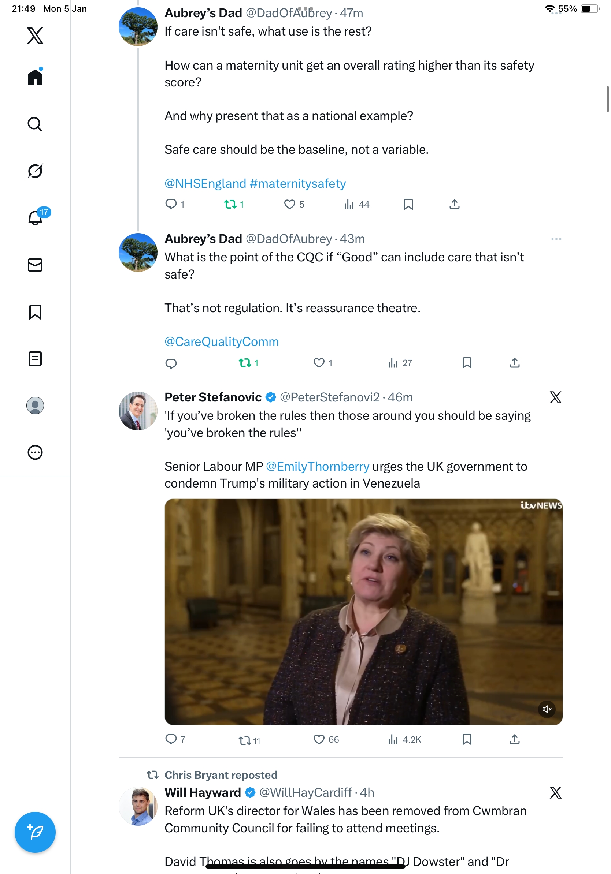611x874 pixels.
Task: Click the compose new post button
Action: tap(35, 832)
